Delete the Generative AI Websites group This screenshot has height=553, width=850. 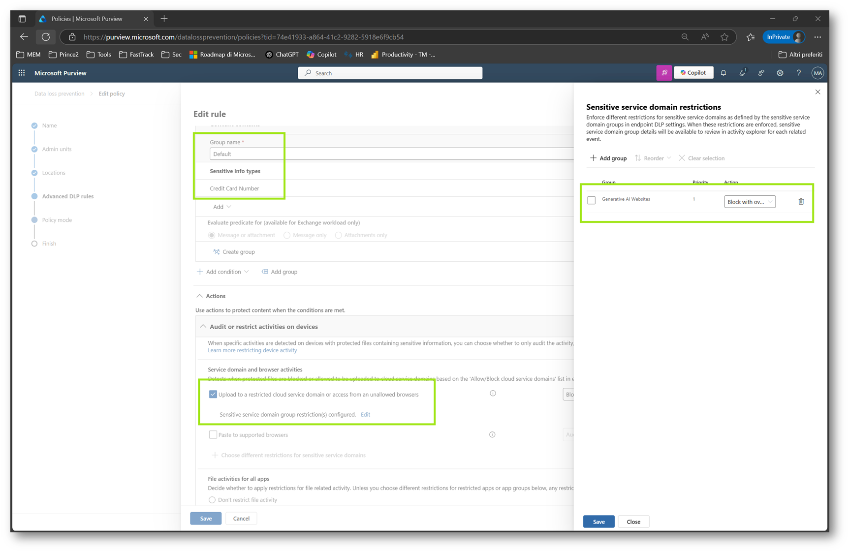(x=801, y=201)
